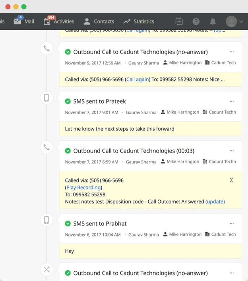Toggle done check on November 9 outbound call
The image size is (248, 281).
(68, 52)
